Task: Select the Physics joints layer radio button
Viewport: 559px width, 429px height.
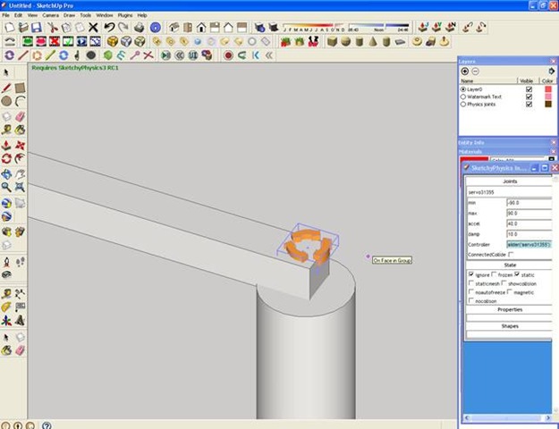Action: (x=462, y=104)
